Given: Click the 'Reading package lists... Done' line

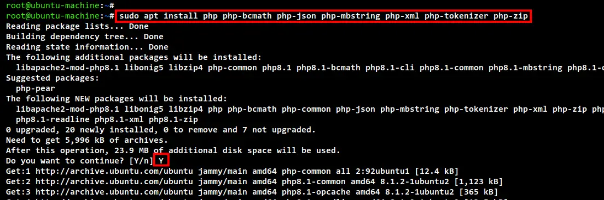Looking at the screenshot, I should [77, 27].
